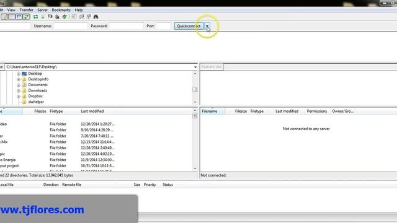Viewport: 397px width, 223px height.
Task: Click the local tree vertical scrollbar thumb
Action: tap(195, 89)
